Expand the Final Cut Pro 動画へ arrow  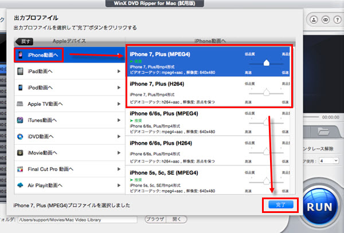pos(119,169)
